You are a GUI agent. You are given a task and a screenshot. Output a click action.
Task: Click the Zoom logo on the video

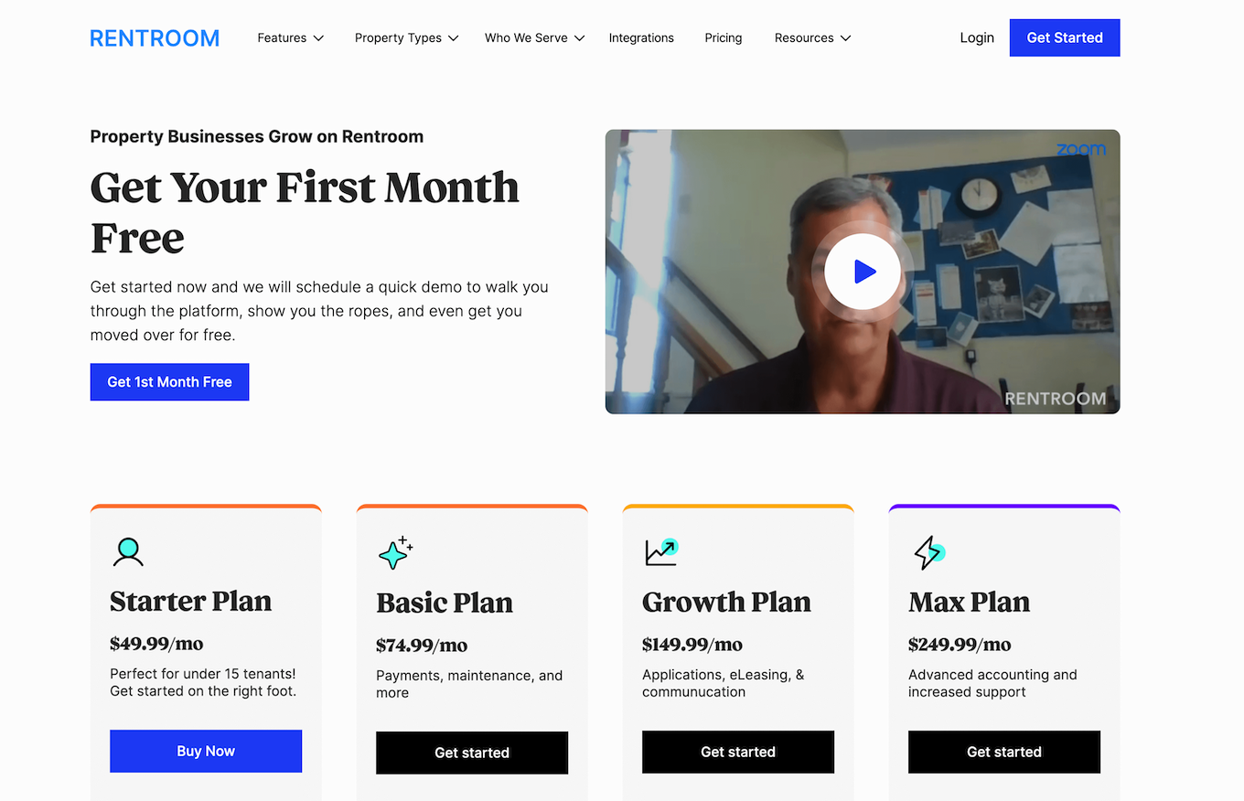1082,148
